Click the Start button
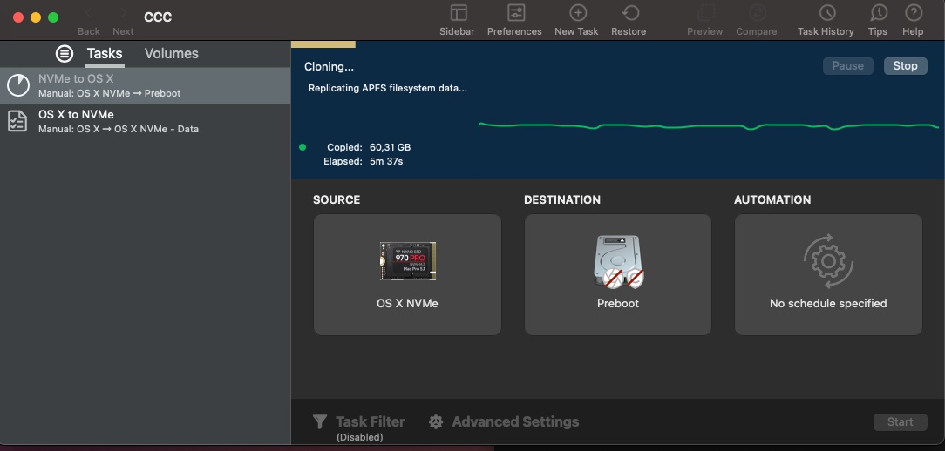Screen dimensions: 945x451 900,422
